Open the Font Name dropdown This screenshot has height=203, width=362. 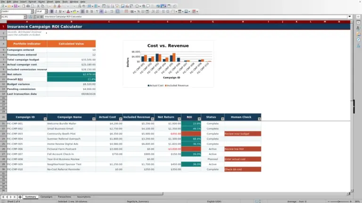click(32, 11)
